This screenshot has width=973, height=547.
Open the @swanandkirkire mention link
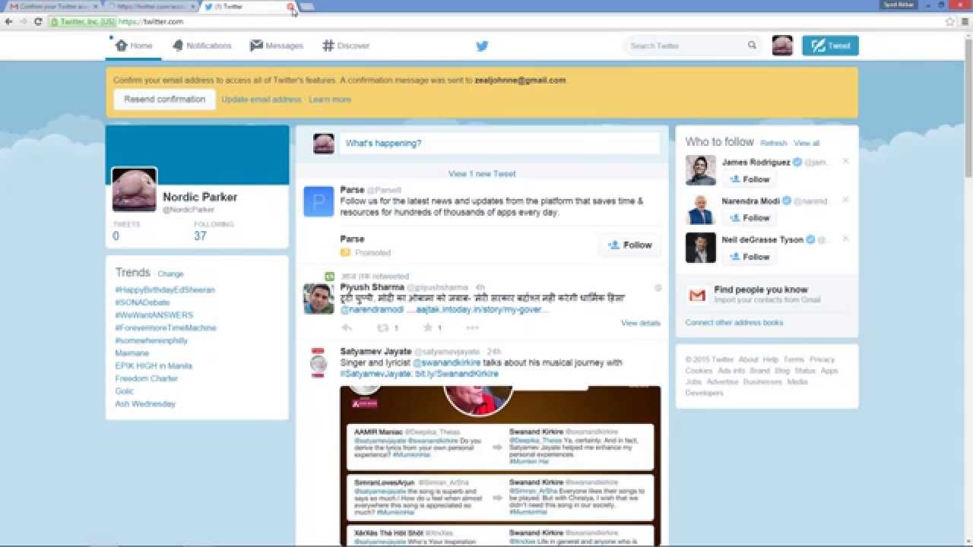pos(448,363)
